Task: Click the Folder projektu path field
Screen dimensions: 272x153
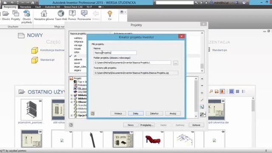Action: [132, 63]
